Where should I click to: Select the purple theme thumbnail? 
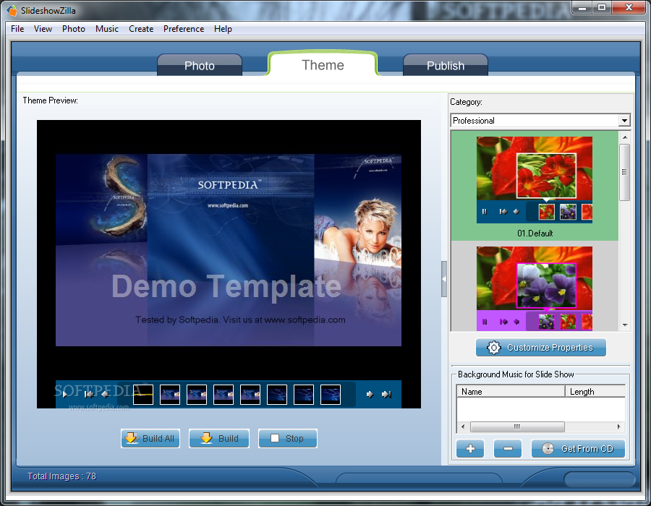pos(535,288)
